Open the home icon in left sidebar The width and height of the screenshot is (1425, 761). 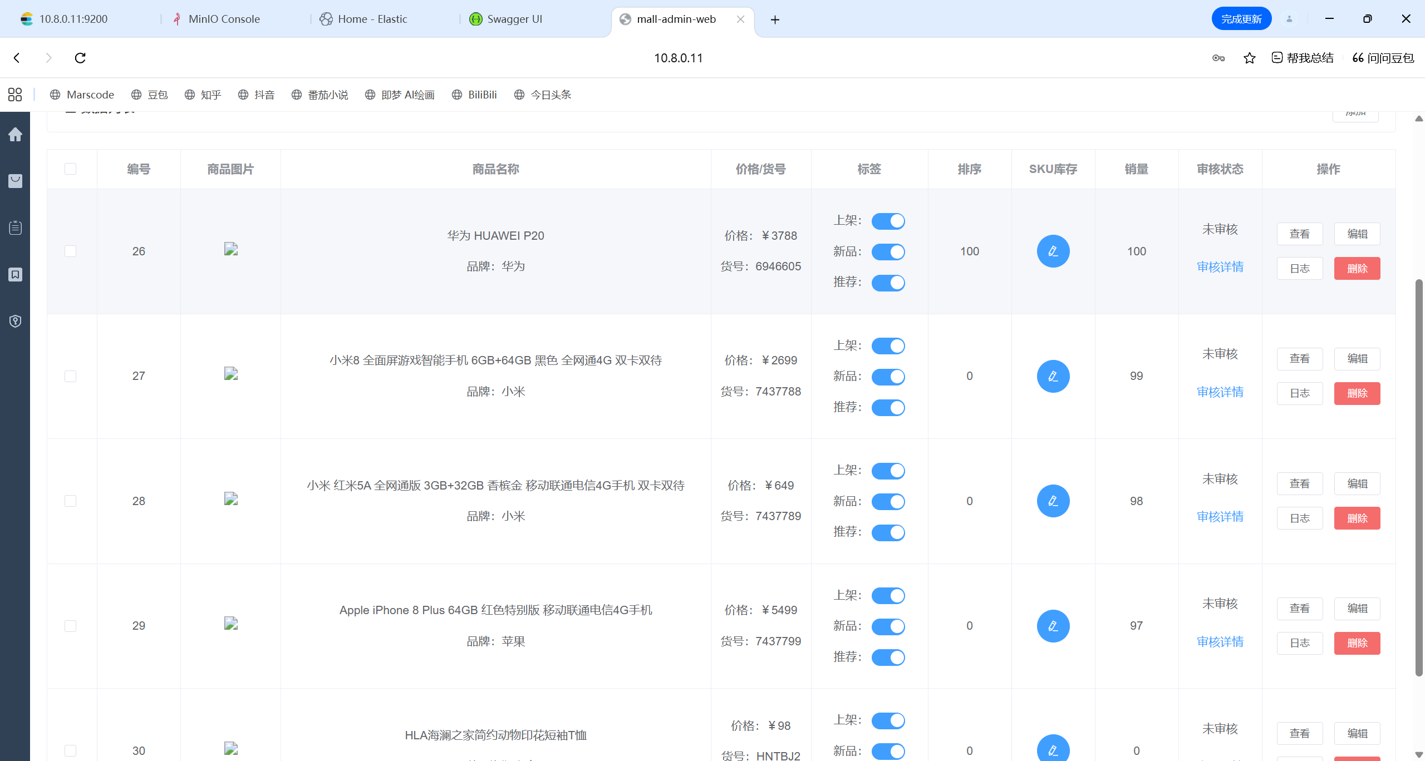coord(15,135)
